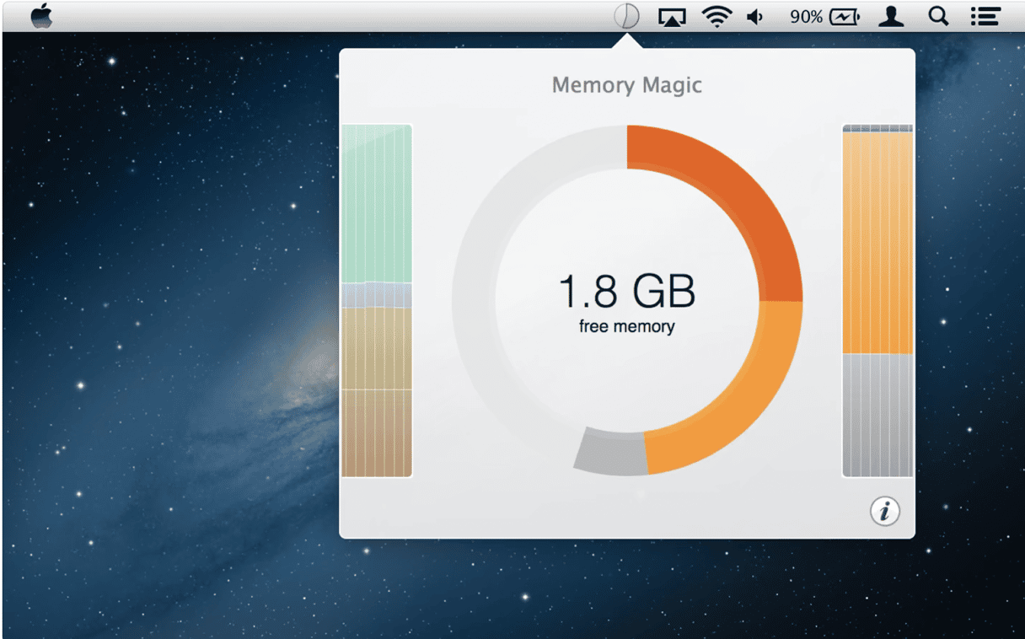The height and width of the screenshot is (639, 1025).
Task: Open the Apple menu
Action: pyautogui.click(x=41, y=16)
